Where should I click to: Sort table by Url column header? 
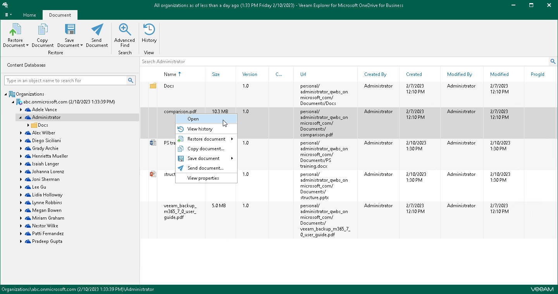point(303,74)
